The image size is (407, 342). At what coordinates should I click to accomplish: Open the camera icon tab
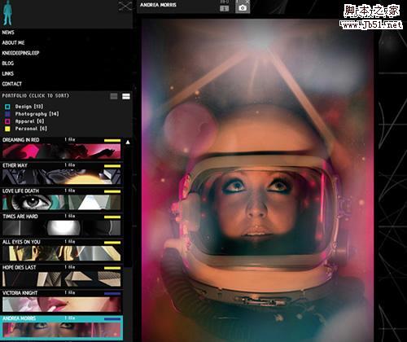point(243,8)
